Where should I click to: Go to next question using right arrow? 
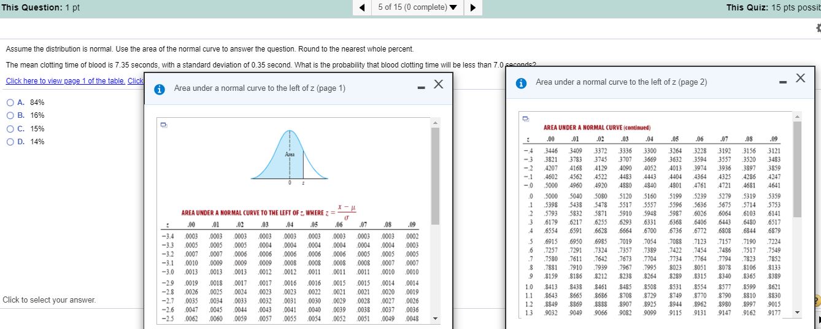473,8
